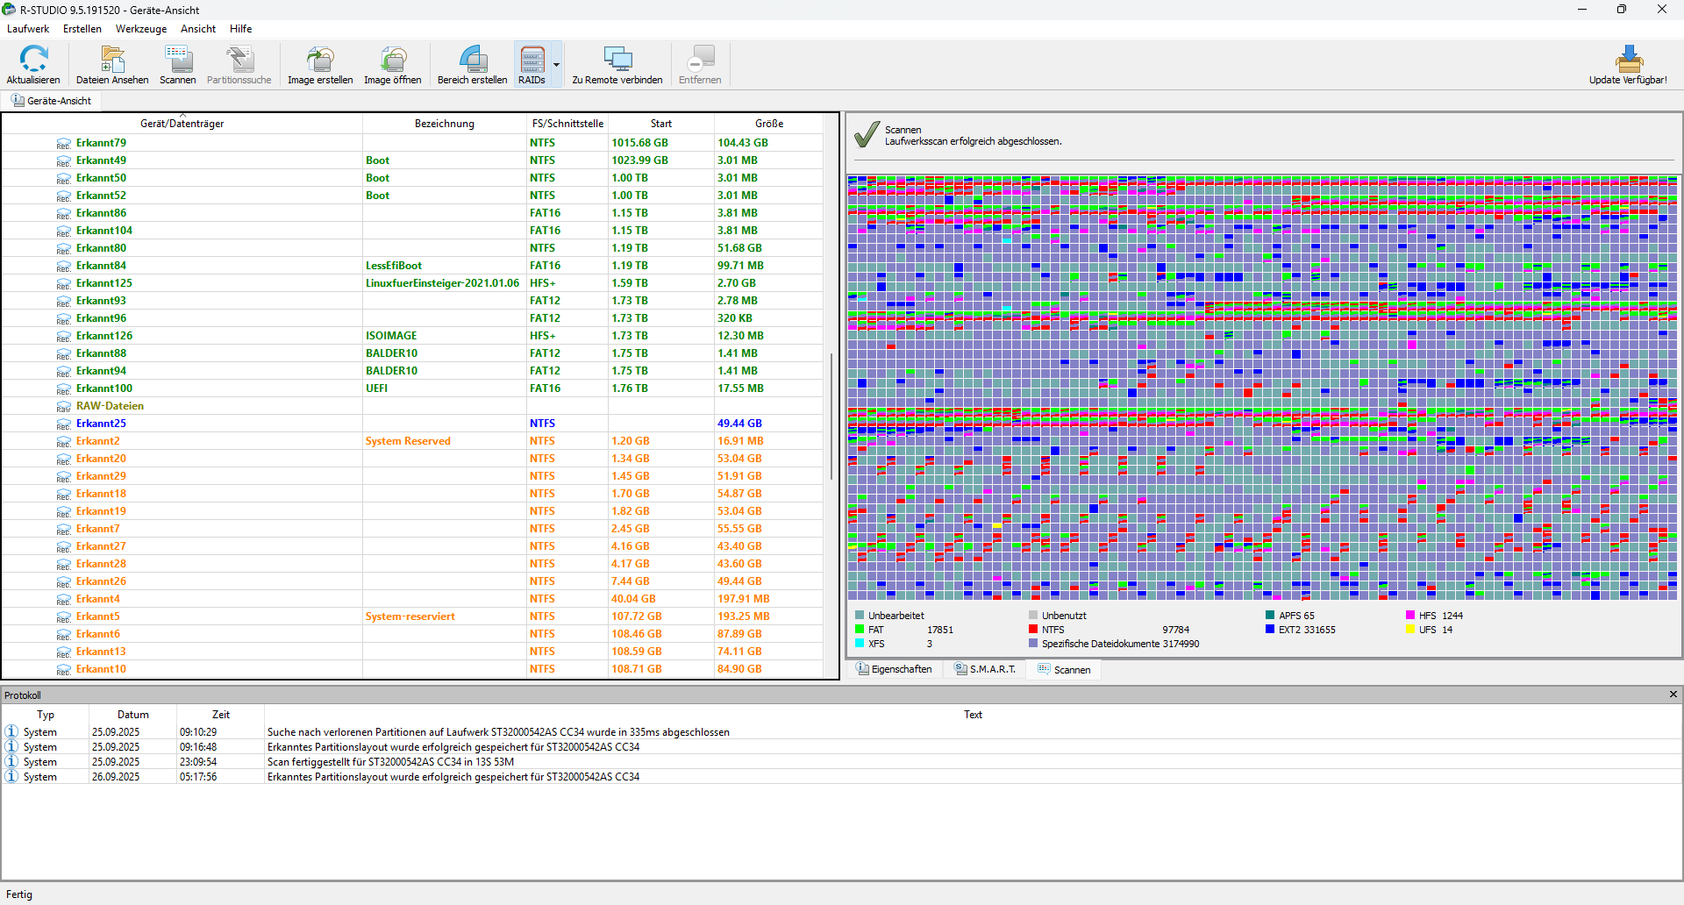
Task: Expand the RAIDs dropdown arrow
Action: coord(556,65)
